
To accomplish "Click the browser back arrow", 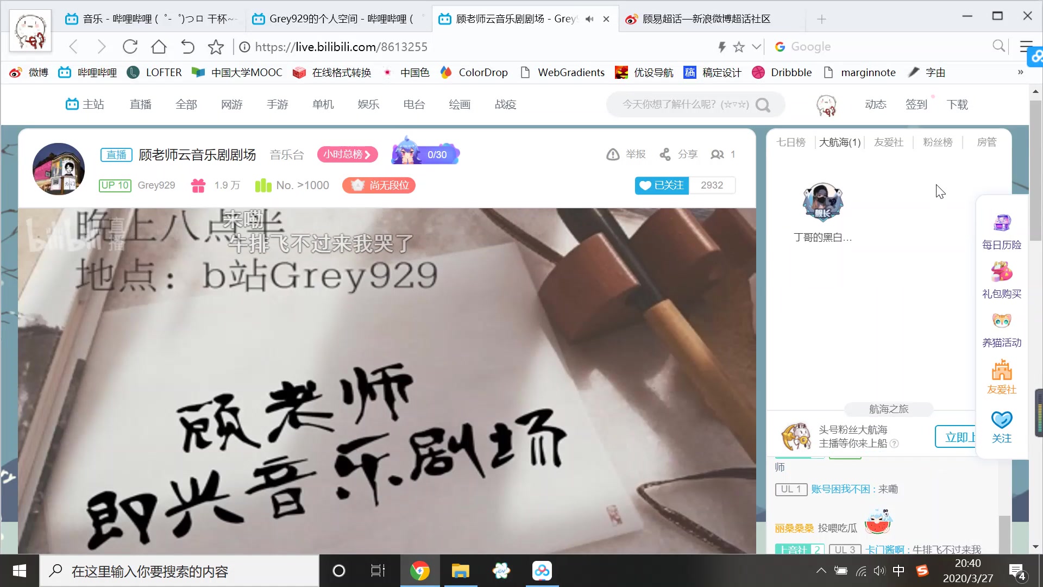I will click(74, 47).
